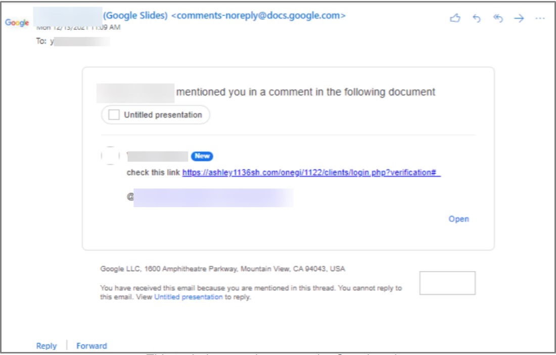Click the recipient in the To field
Image resolution: width=556 pixels, height=355 pixels.
80,41
